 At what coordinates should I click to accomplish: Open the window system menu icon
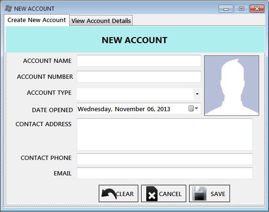coord(8,8)
